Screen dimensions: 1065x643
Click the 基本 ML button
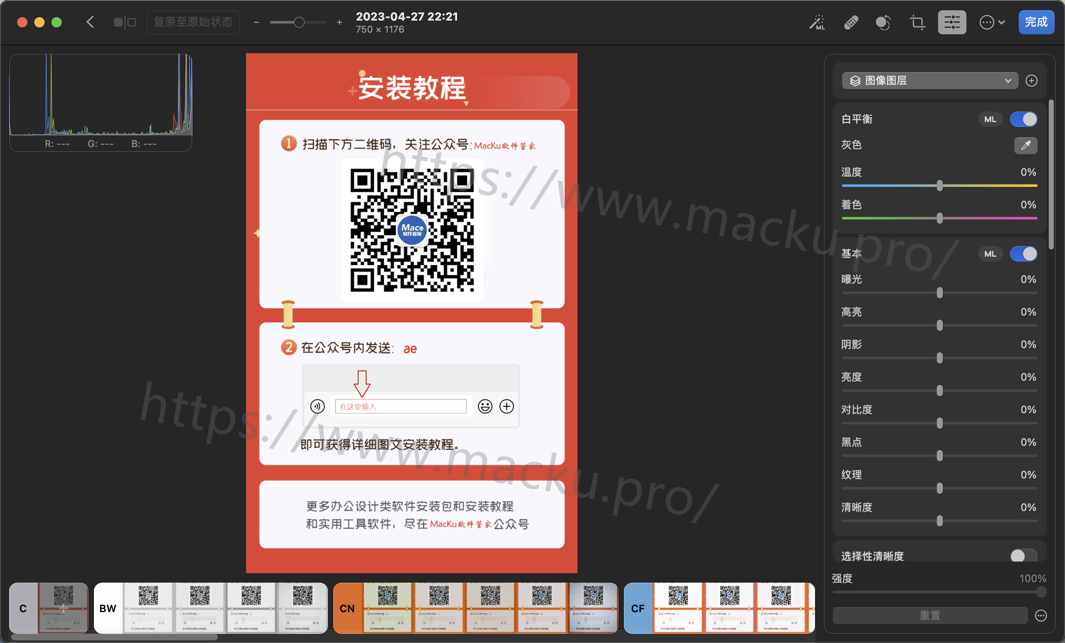pyautogui.click(x=990, y=254)
